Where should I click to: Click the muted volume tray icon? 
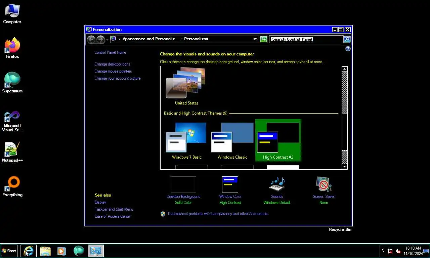[x=398, y=251]
